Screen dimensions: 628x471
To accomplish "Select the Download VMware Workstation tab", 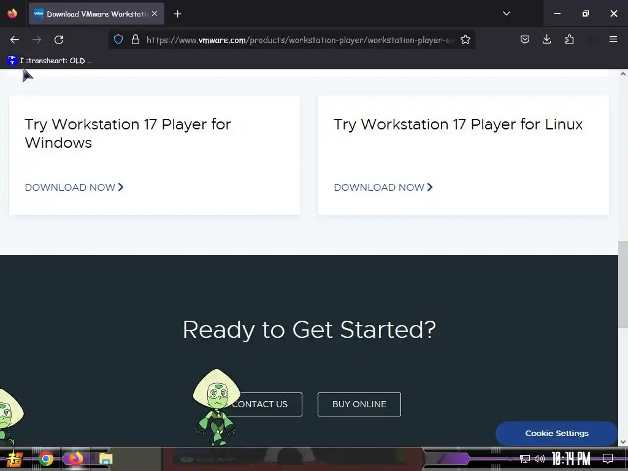I will click(96, 13).
